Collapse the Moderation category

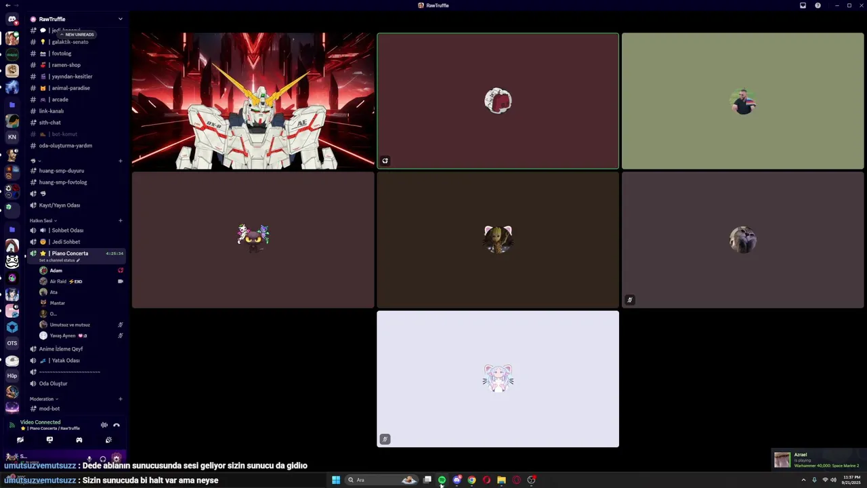point(44,399)
